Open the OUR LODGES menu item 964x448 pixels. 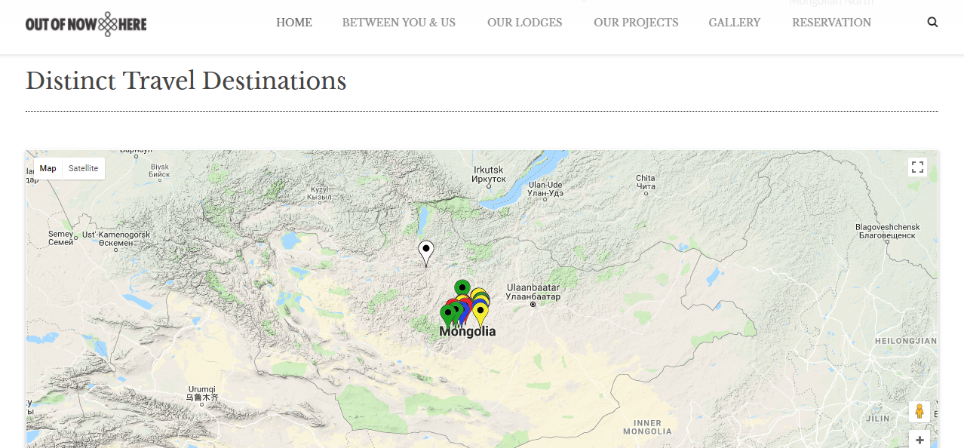(524, 23)
